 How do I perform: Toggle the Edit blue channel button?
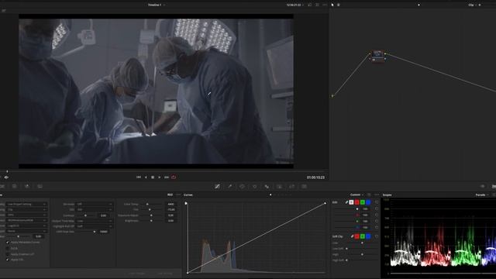(x=368, y=202)
